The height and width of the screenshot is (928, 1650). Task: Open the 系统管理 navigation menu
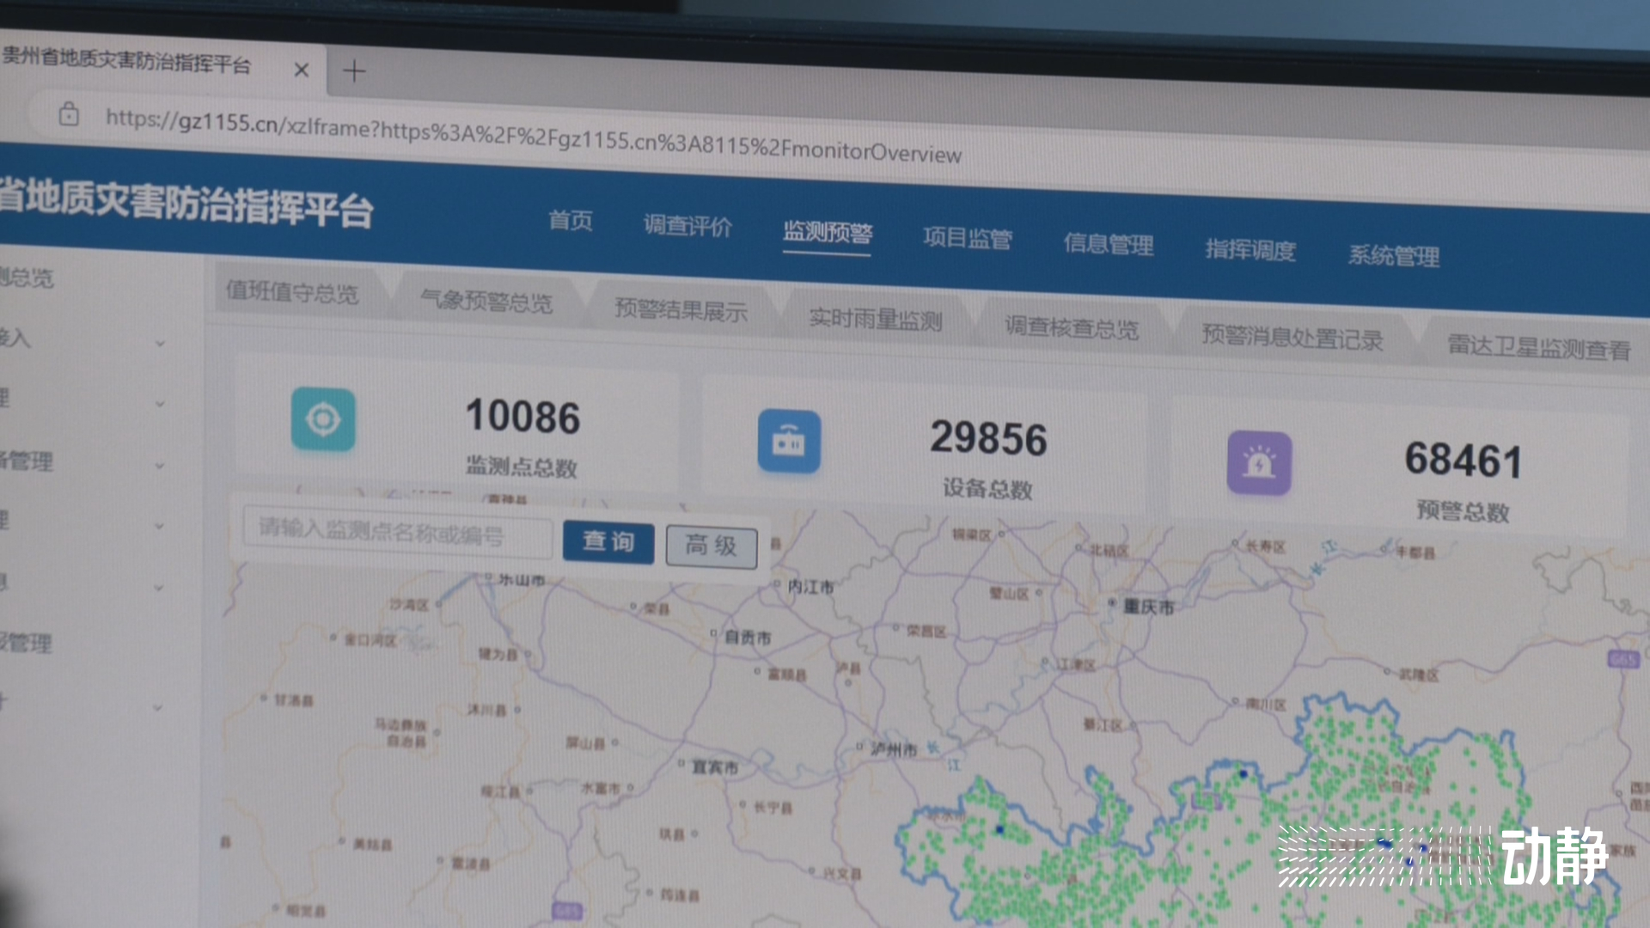click(1393, 256)
